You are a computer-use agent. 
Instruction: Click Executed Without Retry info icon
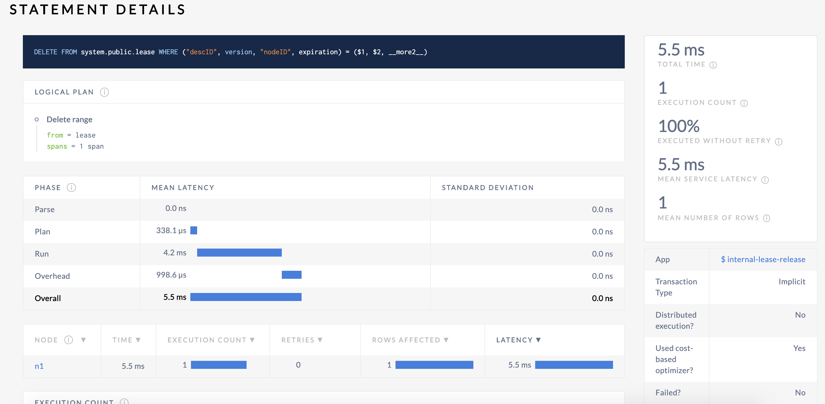click(779, 141)
